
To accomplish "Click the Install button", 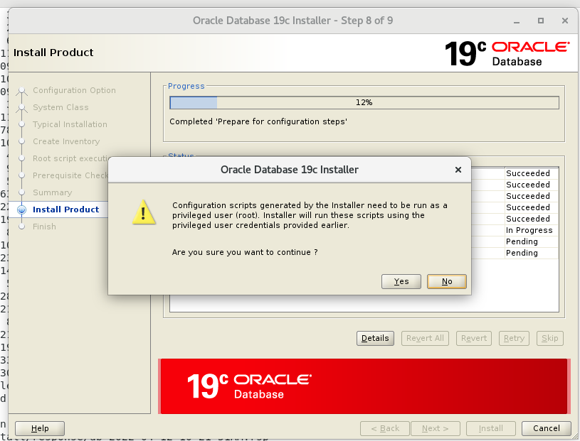I will pyautogui.click(x=491, y=428).
